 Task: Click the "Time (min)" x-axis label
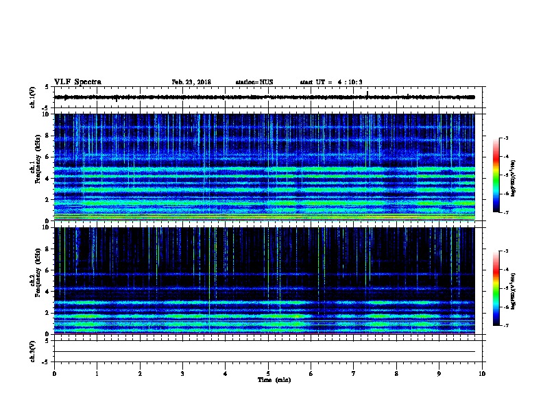[274, 380]
